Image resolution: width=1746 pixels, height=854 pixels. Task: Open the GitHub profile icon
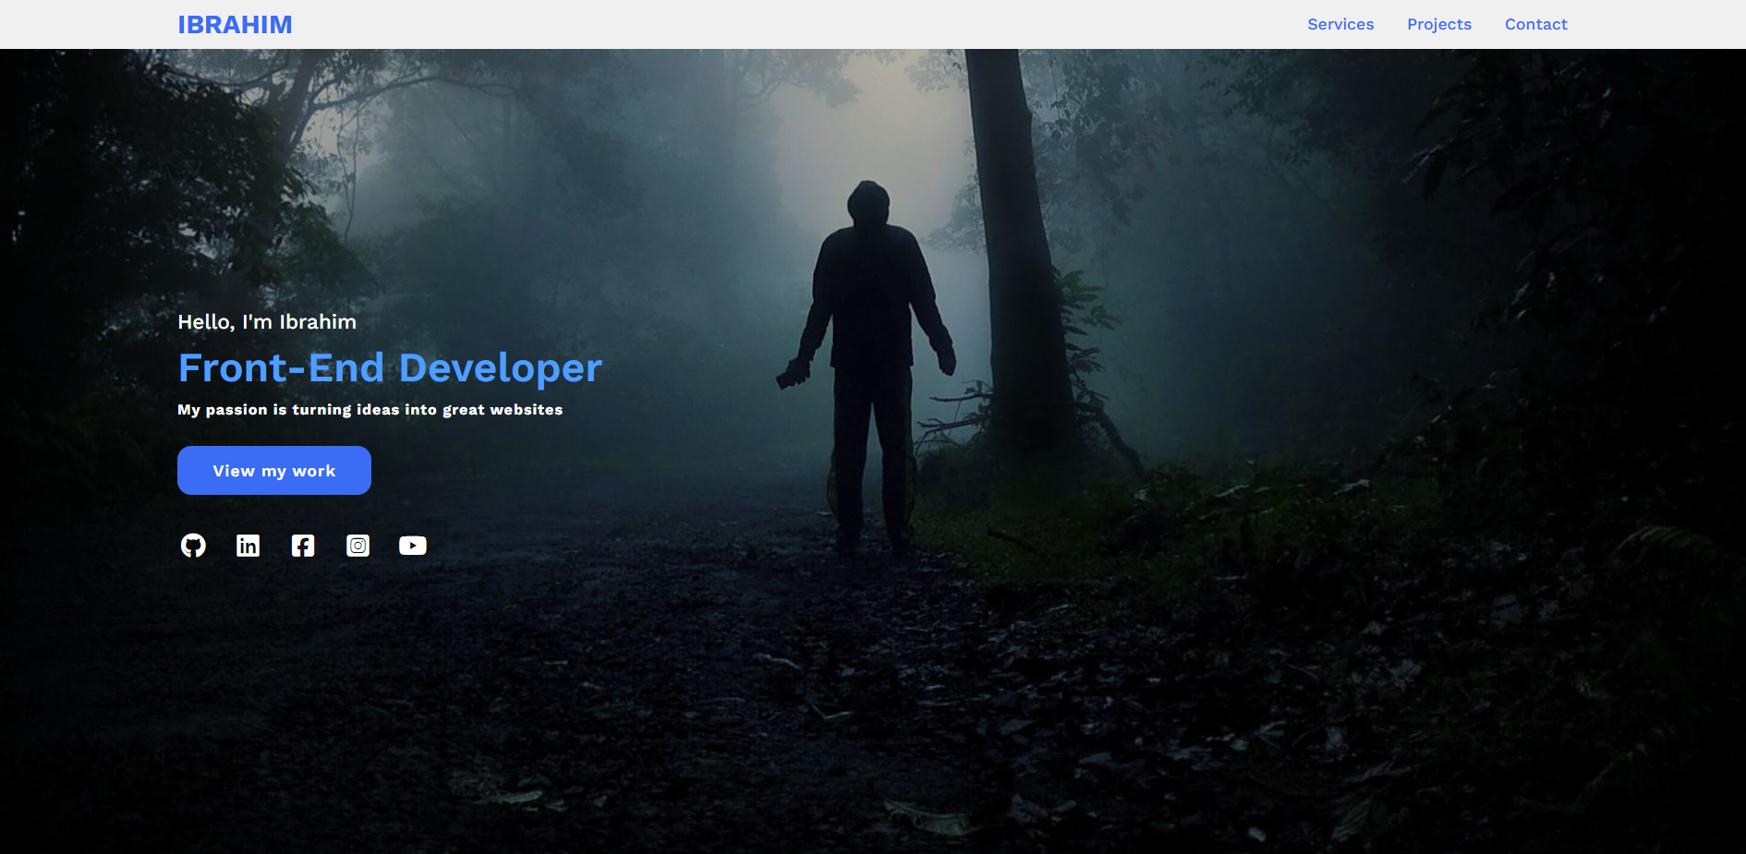point(193,546)
